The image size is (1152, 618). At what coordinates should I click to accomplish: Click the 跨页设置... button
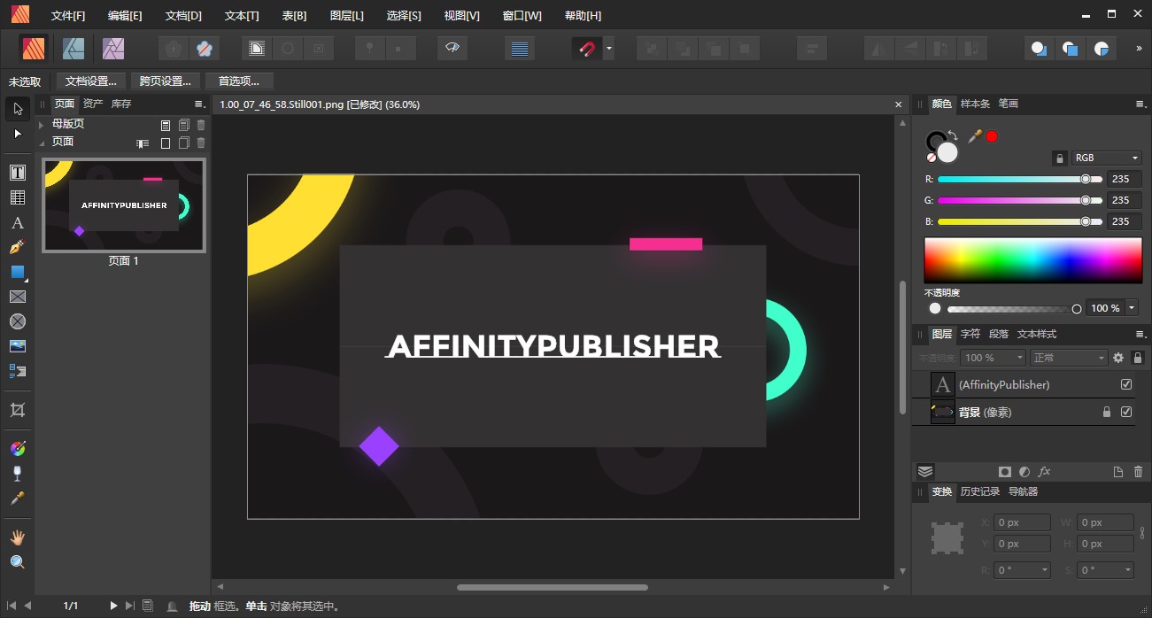pos(166,81)
